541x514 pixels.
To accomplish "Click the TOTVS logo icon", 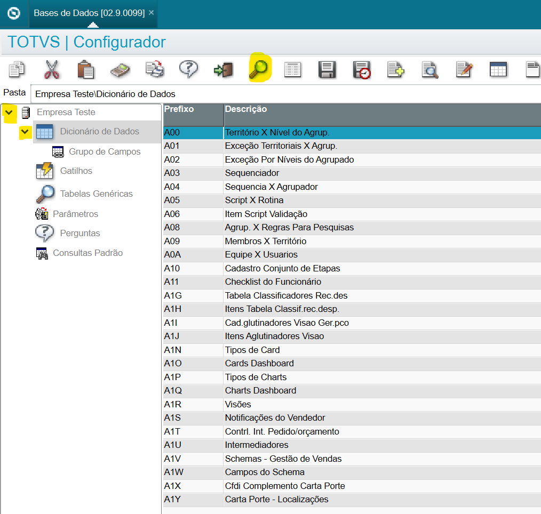I will (14, 13).
